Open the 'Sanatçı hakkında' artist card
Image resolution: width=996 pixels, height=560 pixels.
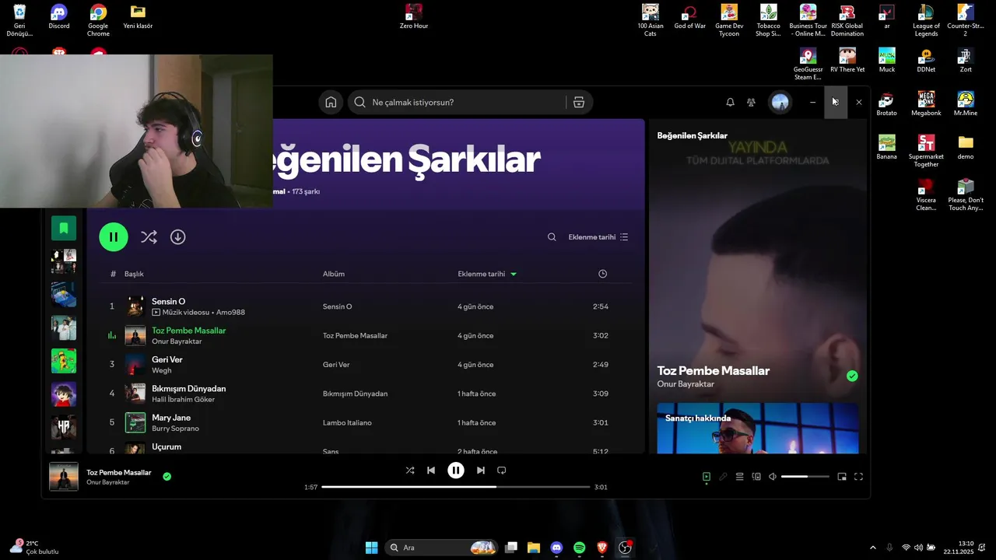(758, 428)
